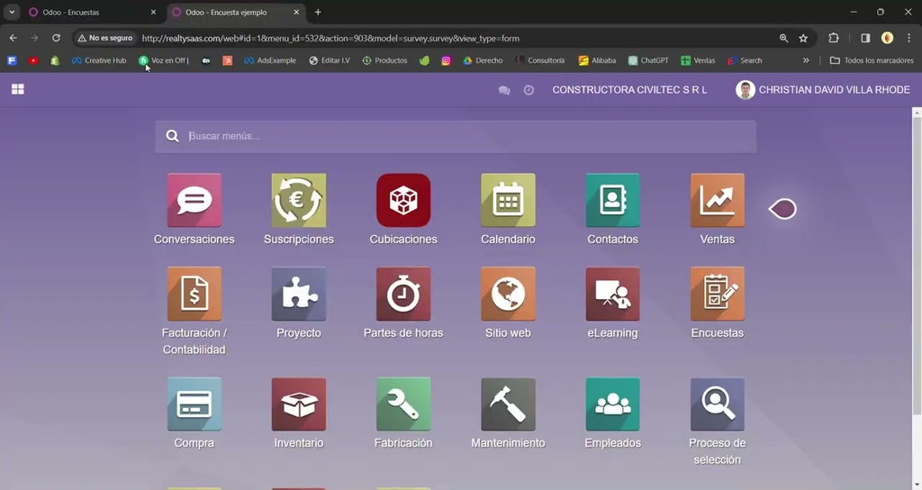Launch the Ventas app
The width and height of the screenshot is (922, 490).
[718, 201]
